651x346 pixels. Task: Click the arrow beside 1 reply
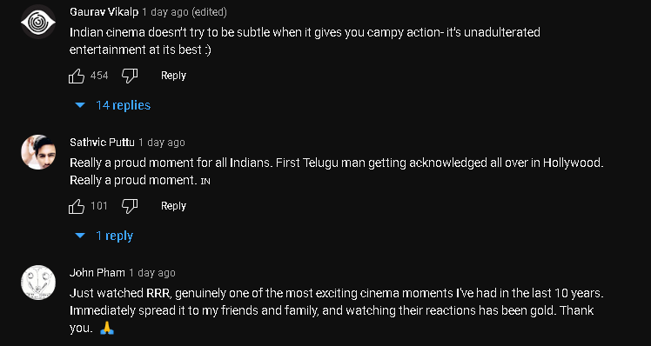[80, 236]
